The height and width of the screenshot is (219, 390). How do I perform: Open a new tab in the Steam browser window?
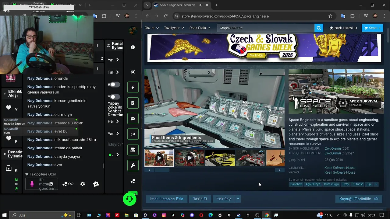(216, 5)
